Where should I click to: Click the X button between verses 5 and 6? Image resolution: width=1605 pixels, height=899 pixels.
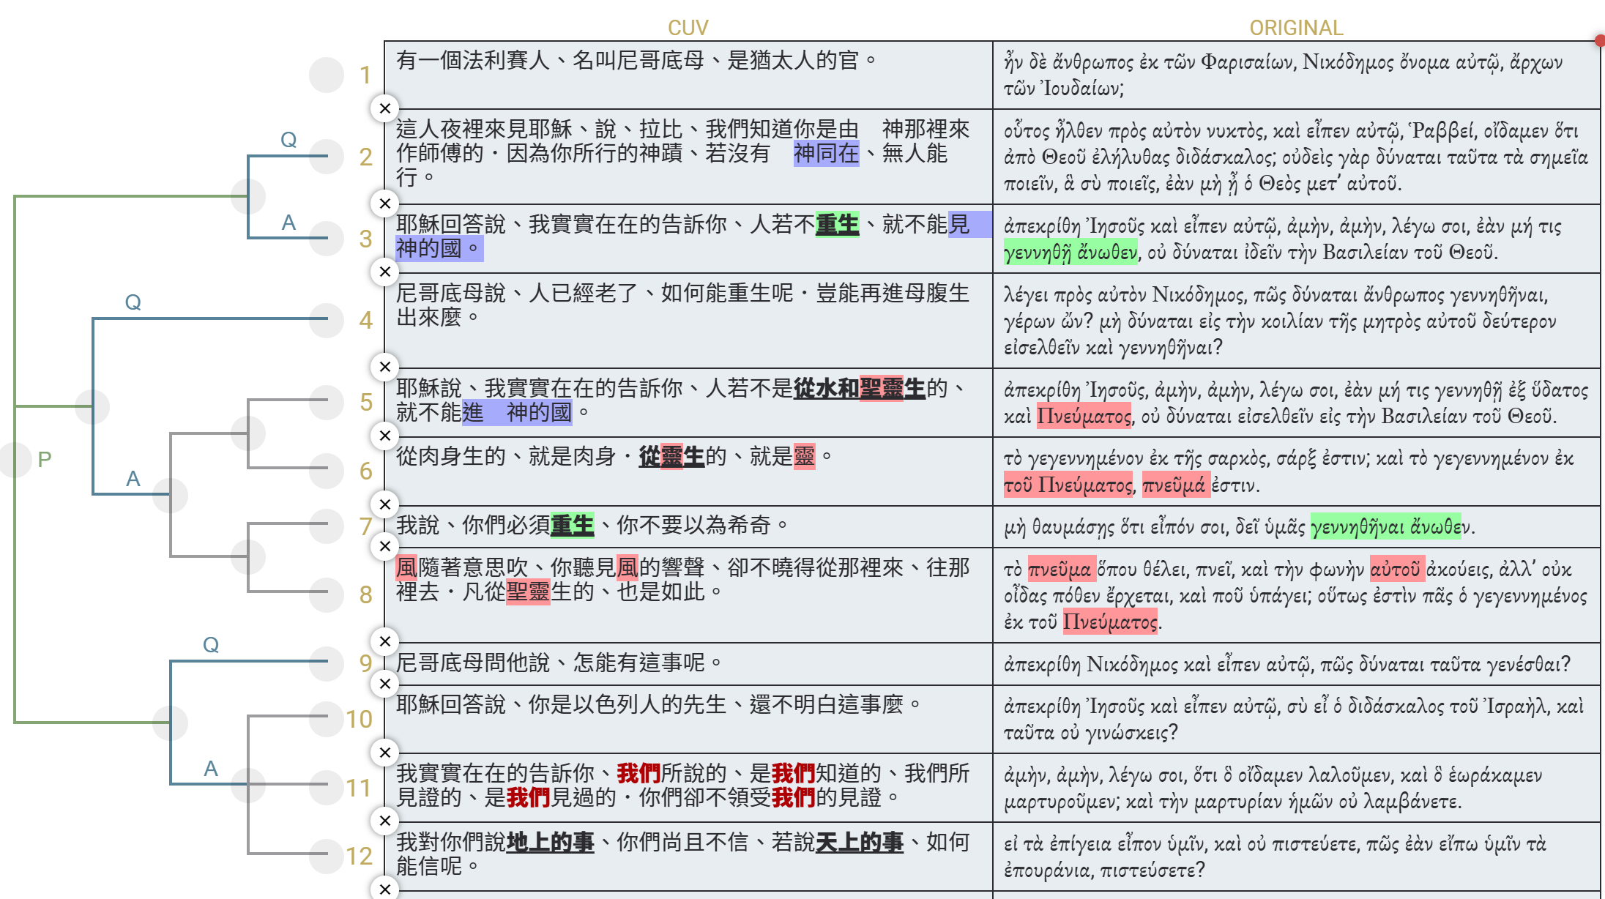385,436
